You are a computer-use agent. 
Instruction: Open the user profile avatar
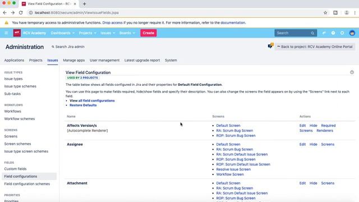pyautogui.click(x=352, y=33)
